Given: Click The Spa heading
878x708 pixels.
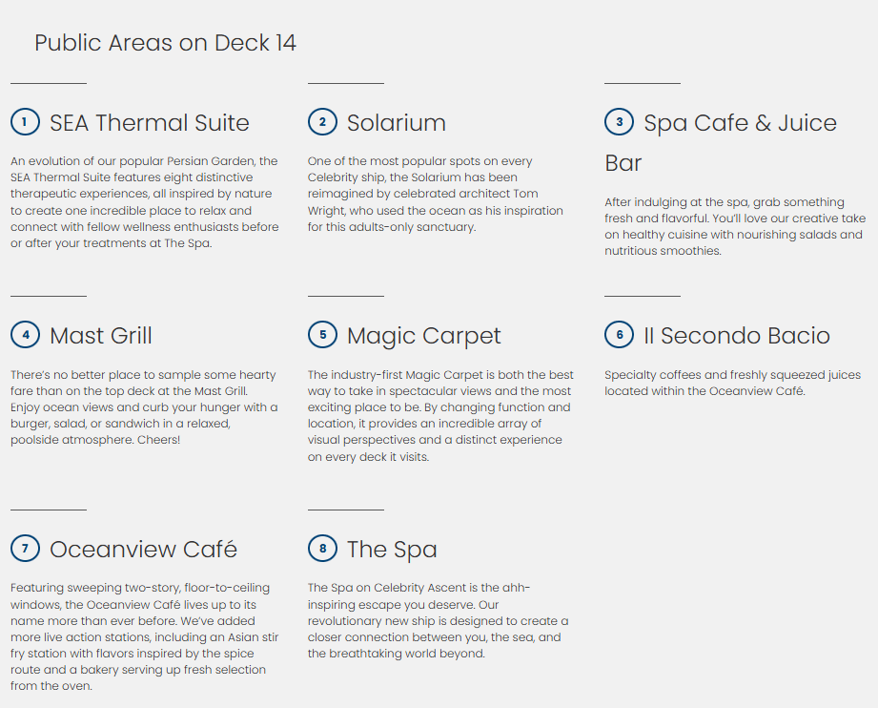Looking at the screenshot, I should [x=392, y=550].
